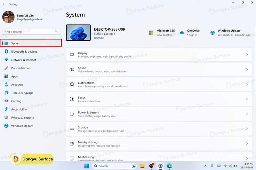Select the Personalization paintbrush icon
Image resolution: width=256 pixels, height=170 pixels.
click(6, 68)
